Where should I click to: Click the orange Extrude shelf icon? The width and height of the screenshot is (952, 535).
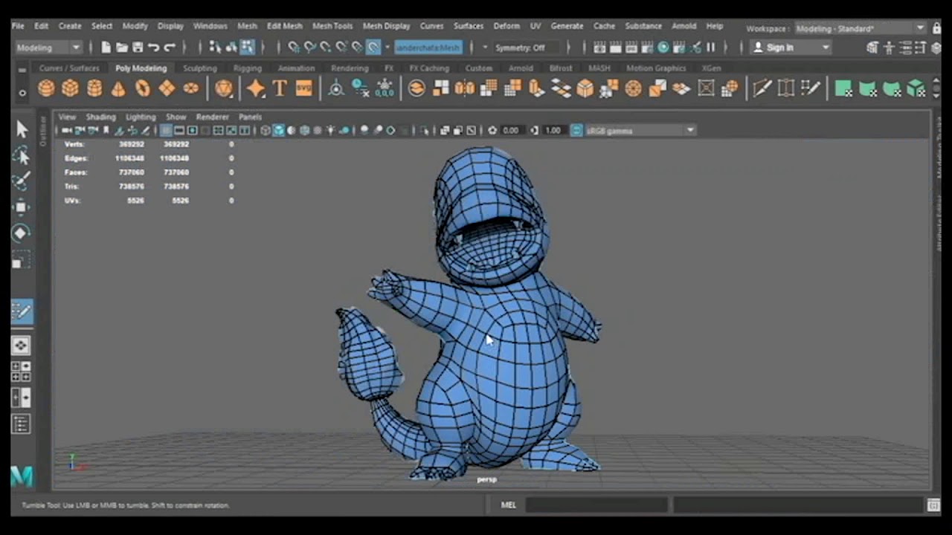tap(536, 88)
